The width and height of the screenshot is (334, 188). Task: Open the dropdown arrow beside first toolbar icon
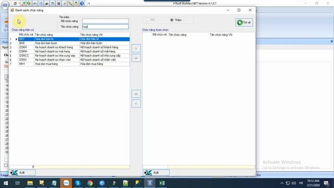tap(19, 4)
